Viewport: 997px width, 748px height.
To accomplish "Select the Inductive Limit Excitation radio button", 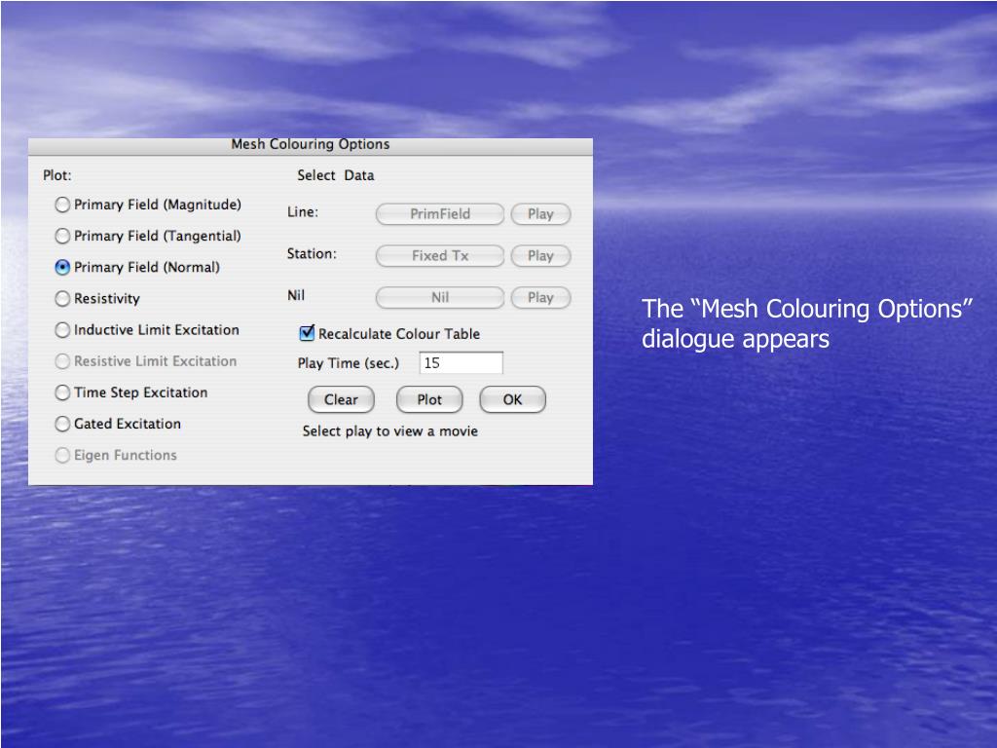I will (62, 330).
